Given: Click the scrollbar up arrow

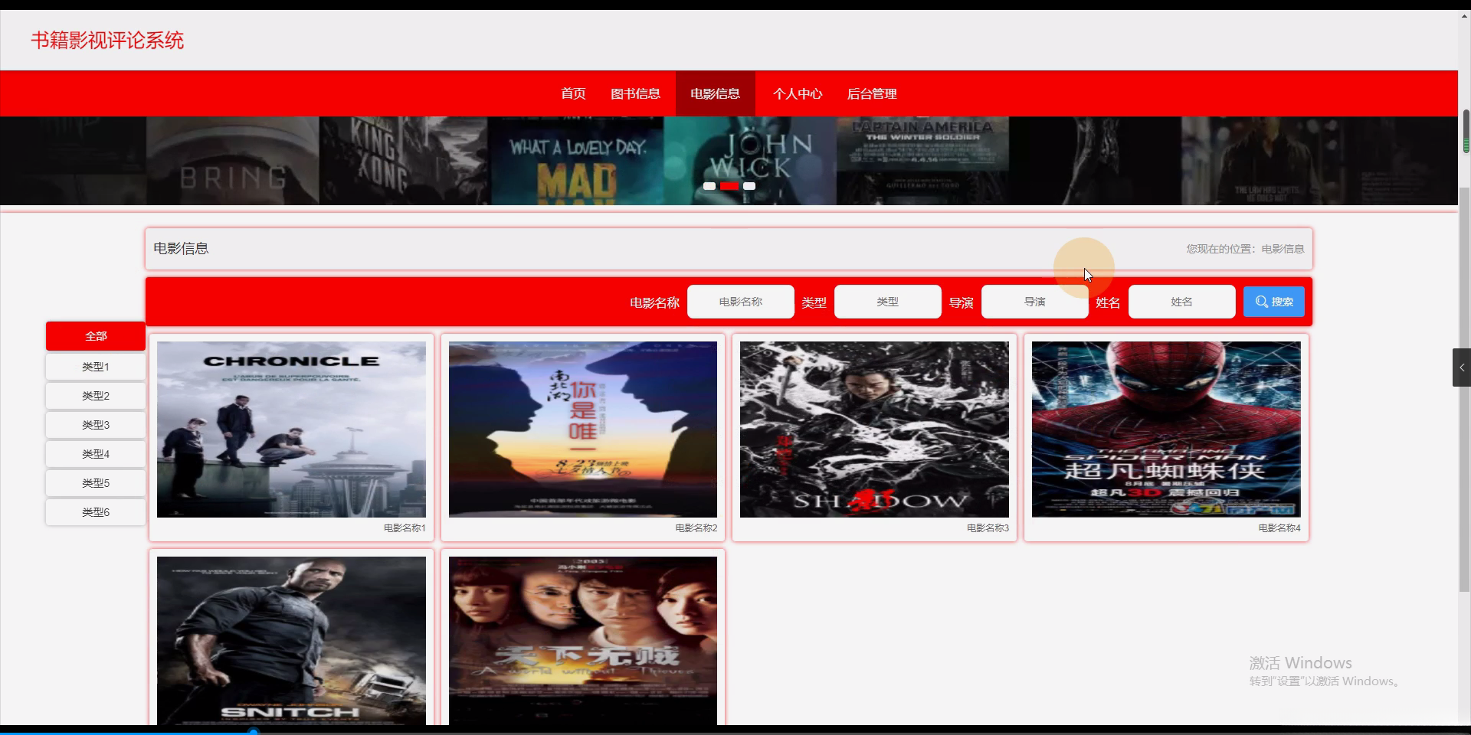Looking at the screenshot, I should pyautogui.click(x=1465, y=15).
